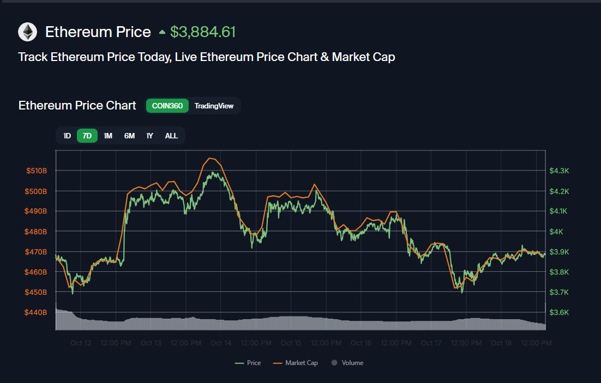Show the ALL time range
Image resolution: width=601 pixels, height=383 pixels.
coord(171,136)
